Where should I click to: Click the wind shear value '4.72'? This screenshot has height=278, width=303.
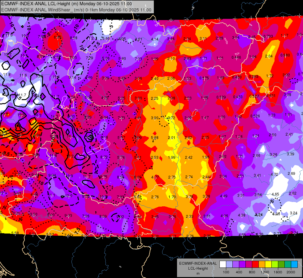(x=275, y=175)
